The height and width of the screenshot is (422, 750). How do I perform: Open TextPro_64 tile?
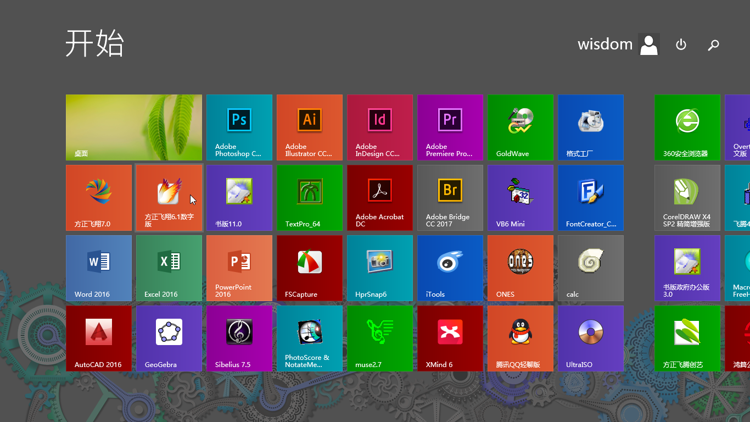[x=310, y=198]
